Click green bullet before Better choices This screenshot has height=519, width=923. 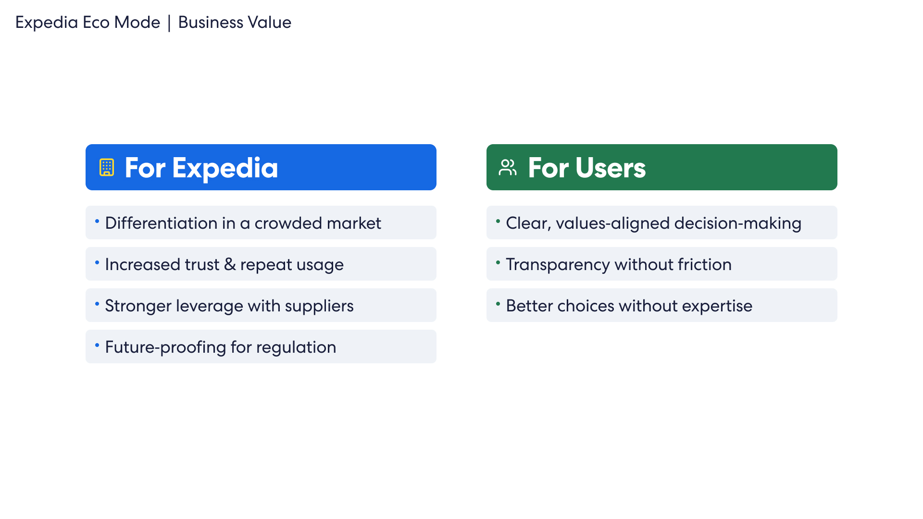(498, 304)
